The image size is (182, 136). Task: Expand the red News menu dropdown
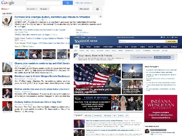pyautogui.click(x=5, y=9)
